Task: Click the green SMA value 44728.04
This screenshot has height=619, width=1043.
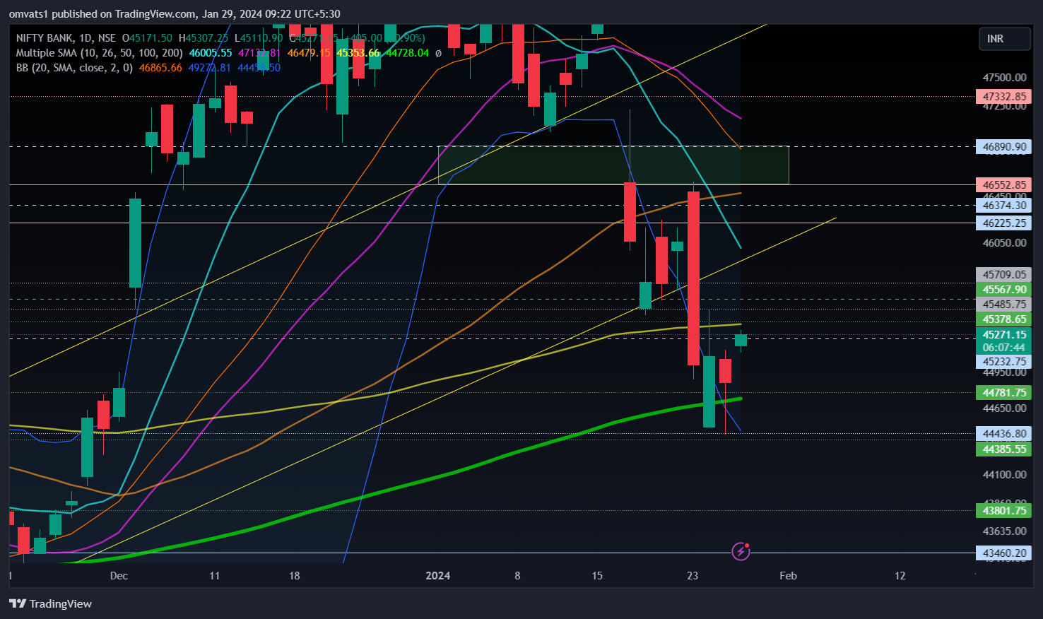Action: click(407, 53)
